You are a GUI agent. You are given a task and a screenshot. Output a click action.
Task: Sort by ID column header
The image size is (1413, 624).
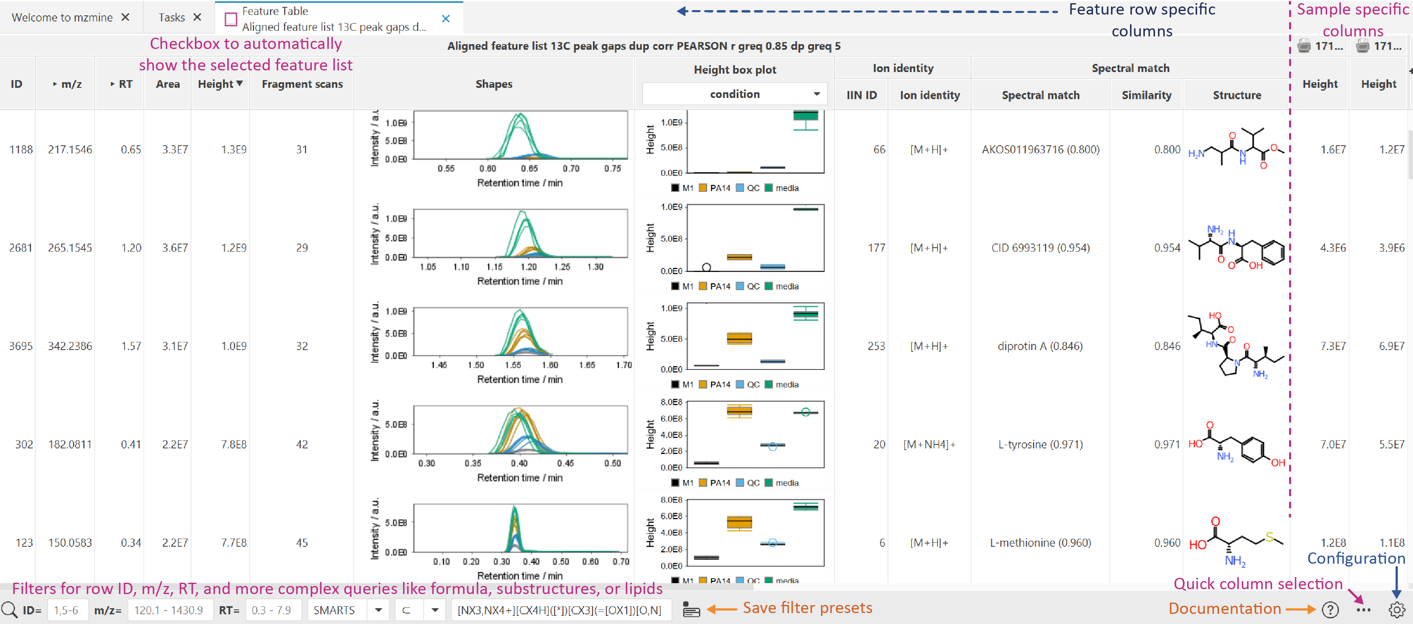(x=17, y=84)
